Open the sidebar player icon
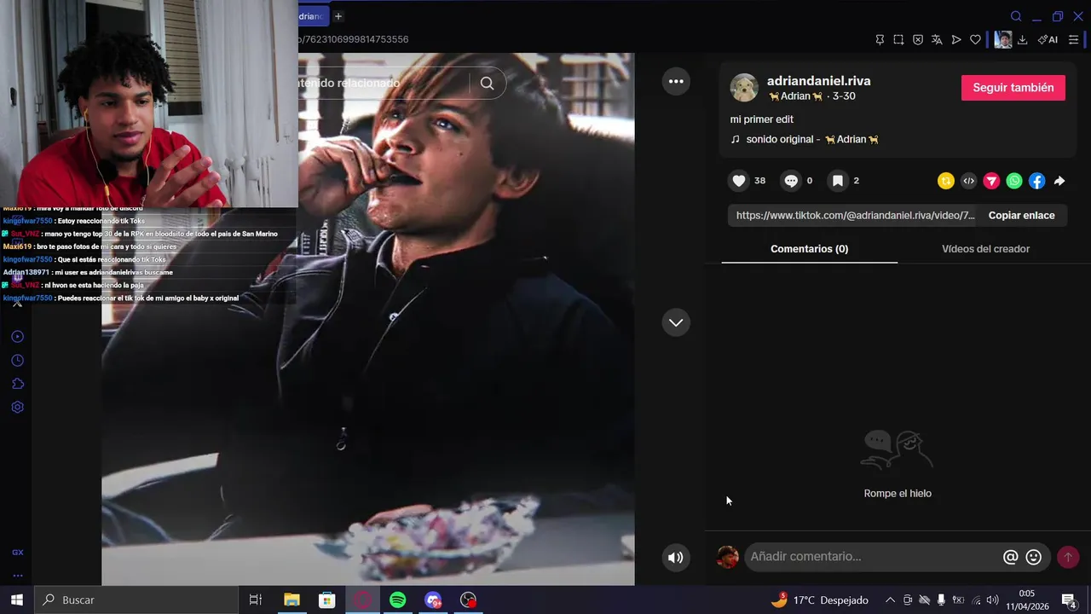The image size is (1091, 614). [x=17, y=336]
